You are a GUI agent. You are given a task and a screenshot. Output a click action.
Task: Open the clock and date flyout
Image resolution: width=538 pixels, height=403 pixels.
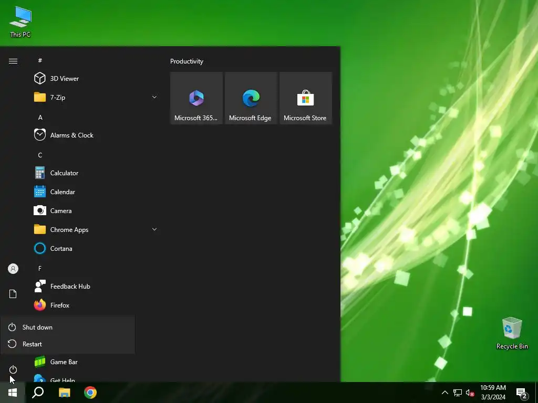pyautogui.click(x=493, y=393)
